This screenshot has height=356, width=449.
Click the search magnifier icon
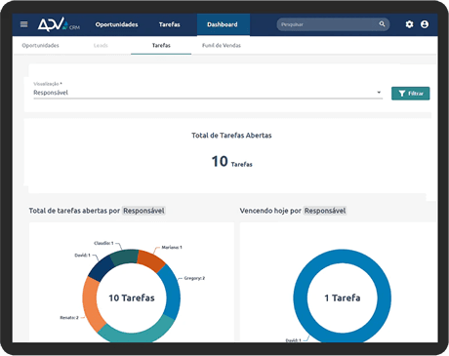click(x=382, y=24)
